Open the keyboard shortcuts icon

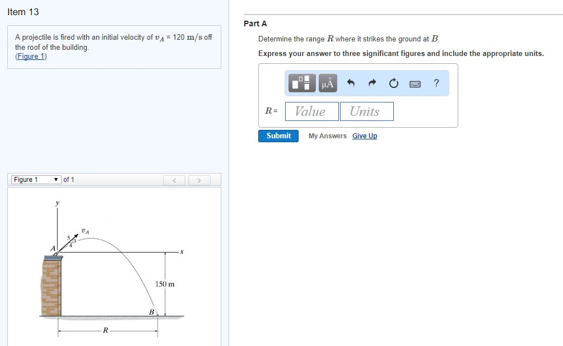click(x=415, y=83)
